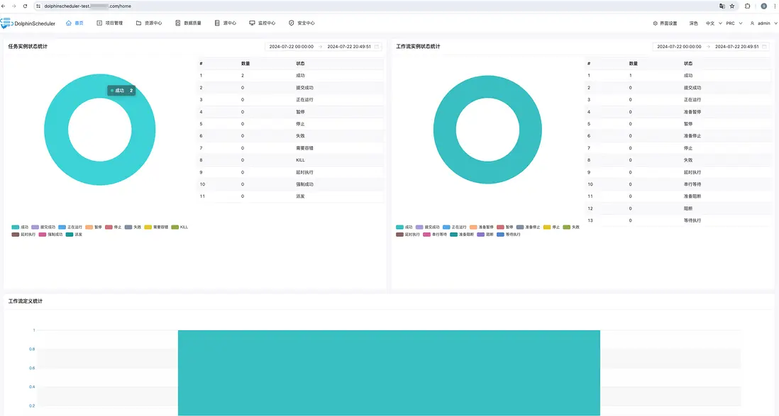The height and width of the screenshot is (416, 779).
Task: Toggle 阻断 in the workflow instance legend
Action: pos(485,235)
